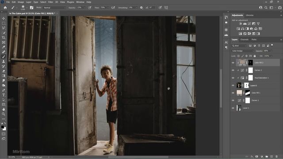Open the brush settings panel icon

point(31,8)
